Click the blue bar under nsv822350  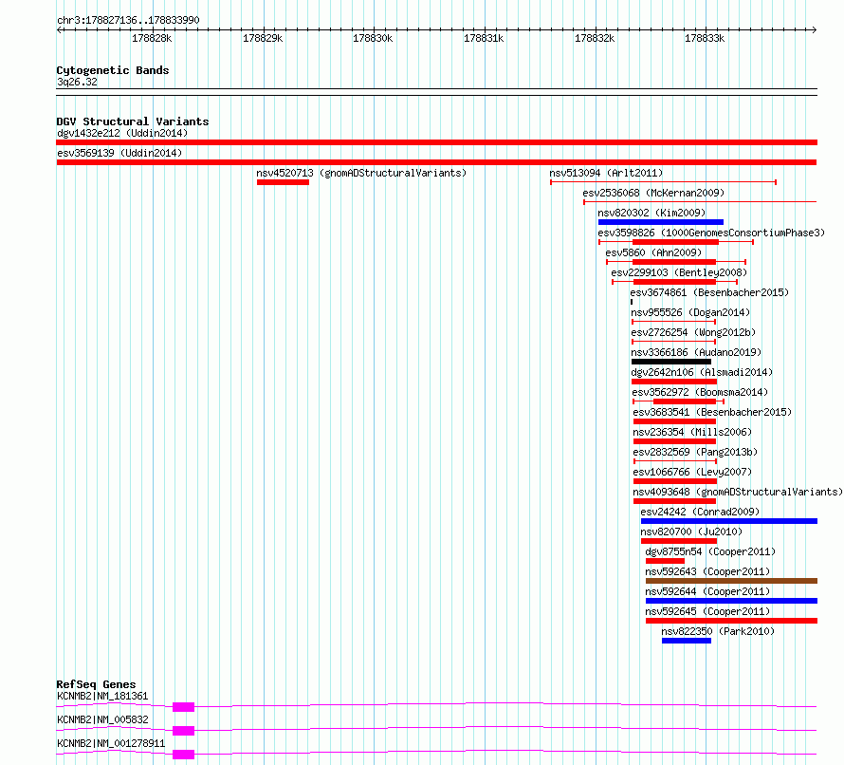[687, 641]
